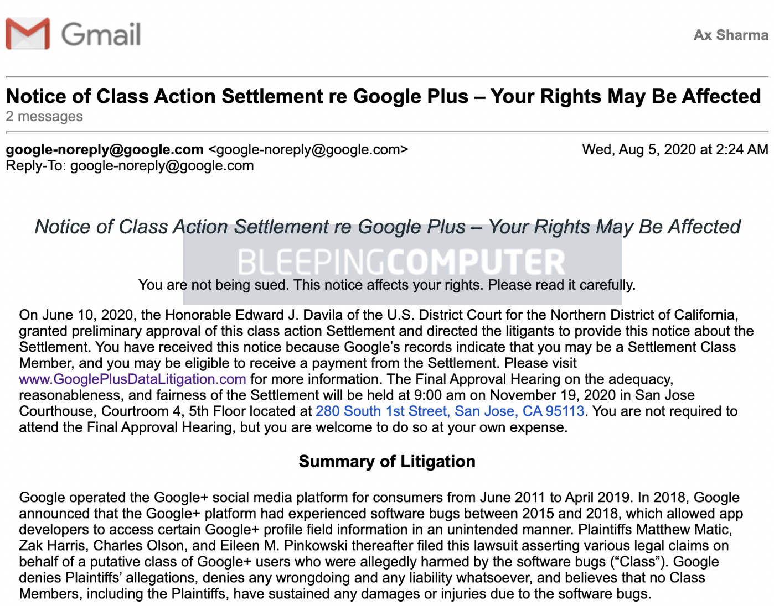Click the Reply-To address line
Image resolution: width=774 pixels, height=606 pixels.
pyautogui.click(x=130, y=166)
